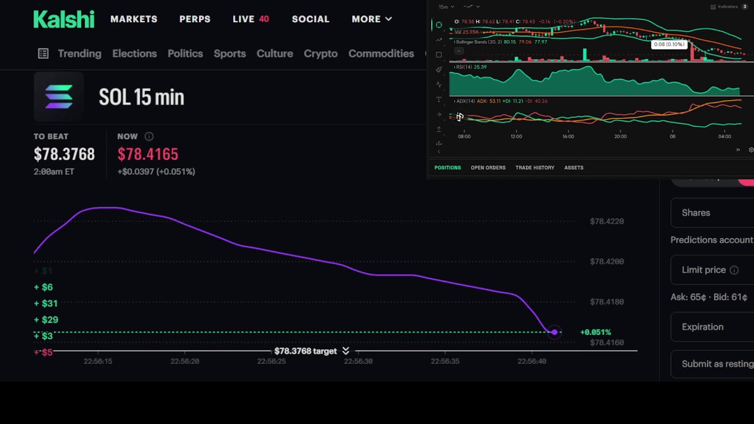The image size is (754, 424).
Task: Click the Solana market logo
Action: click(59, 97)
